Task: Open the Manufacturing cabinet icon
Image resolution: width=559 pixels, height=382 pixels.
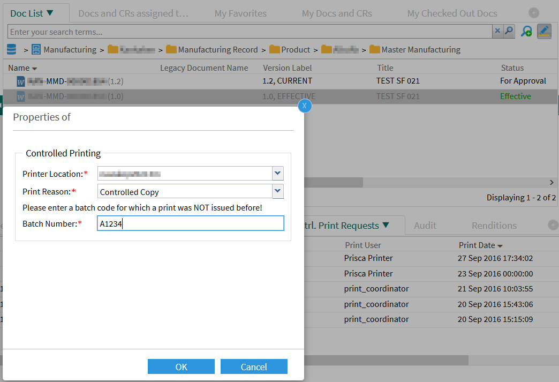Action: (x=35, y=49)
